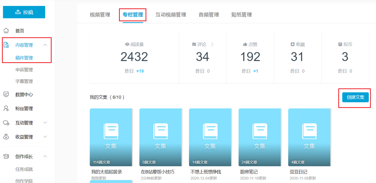376x183 pixels.
Task: Switch to the 专栏管理 tab
Action: [133, 15]
